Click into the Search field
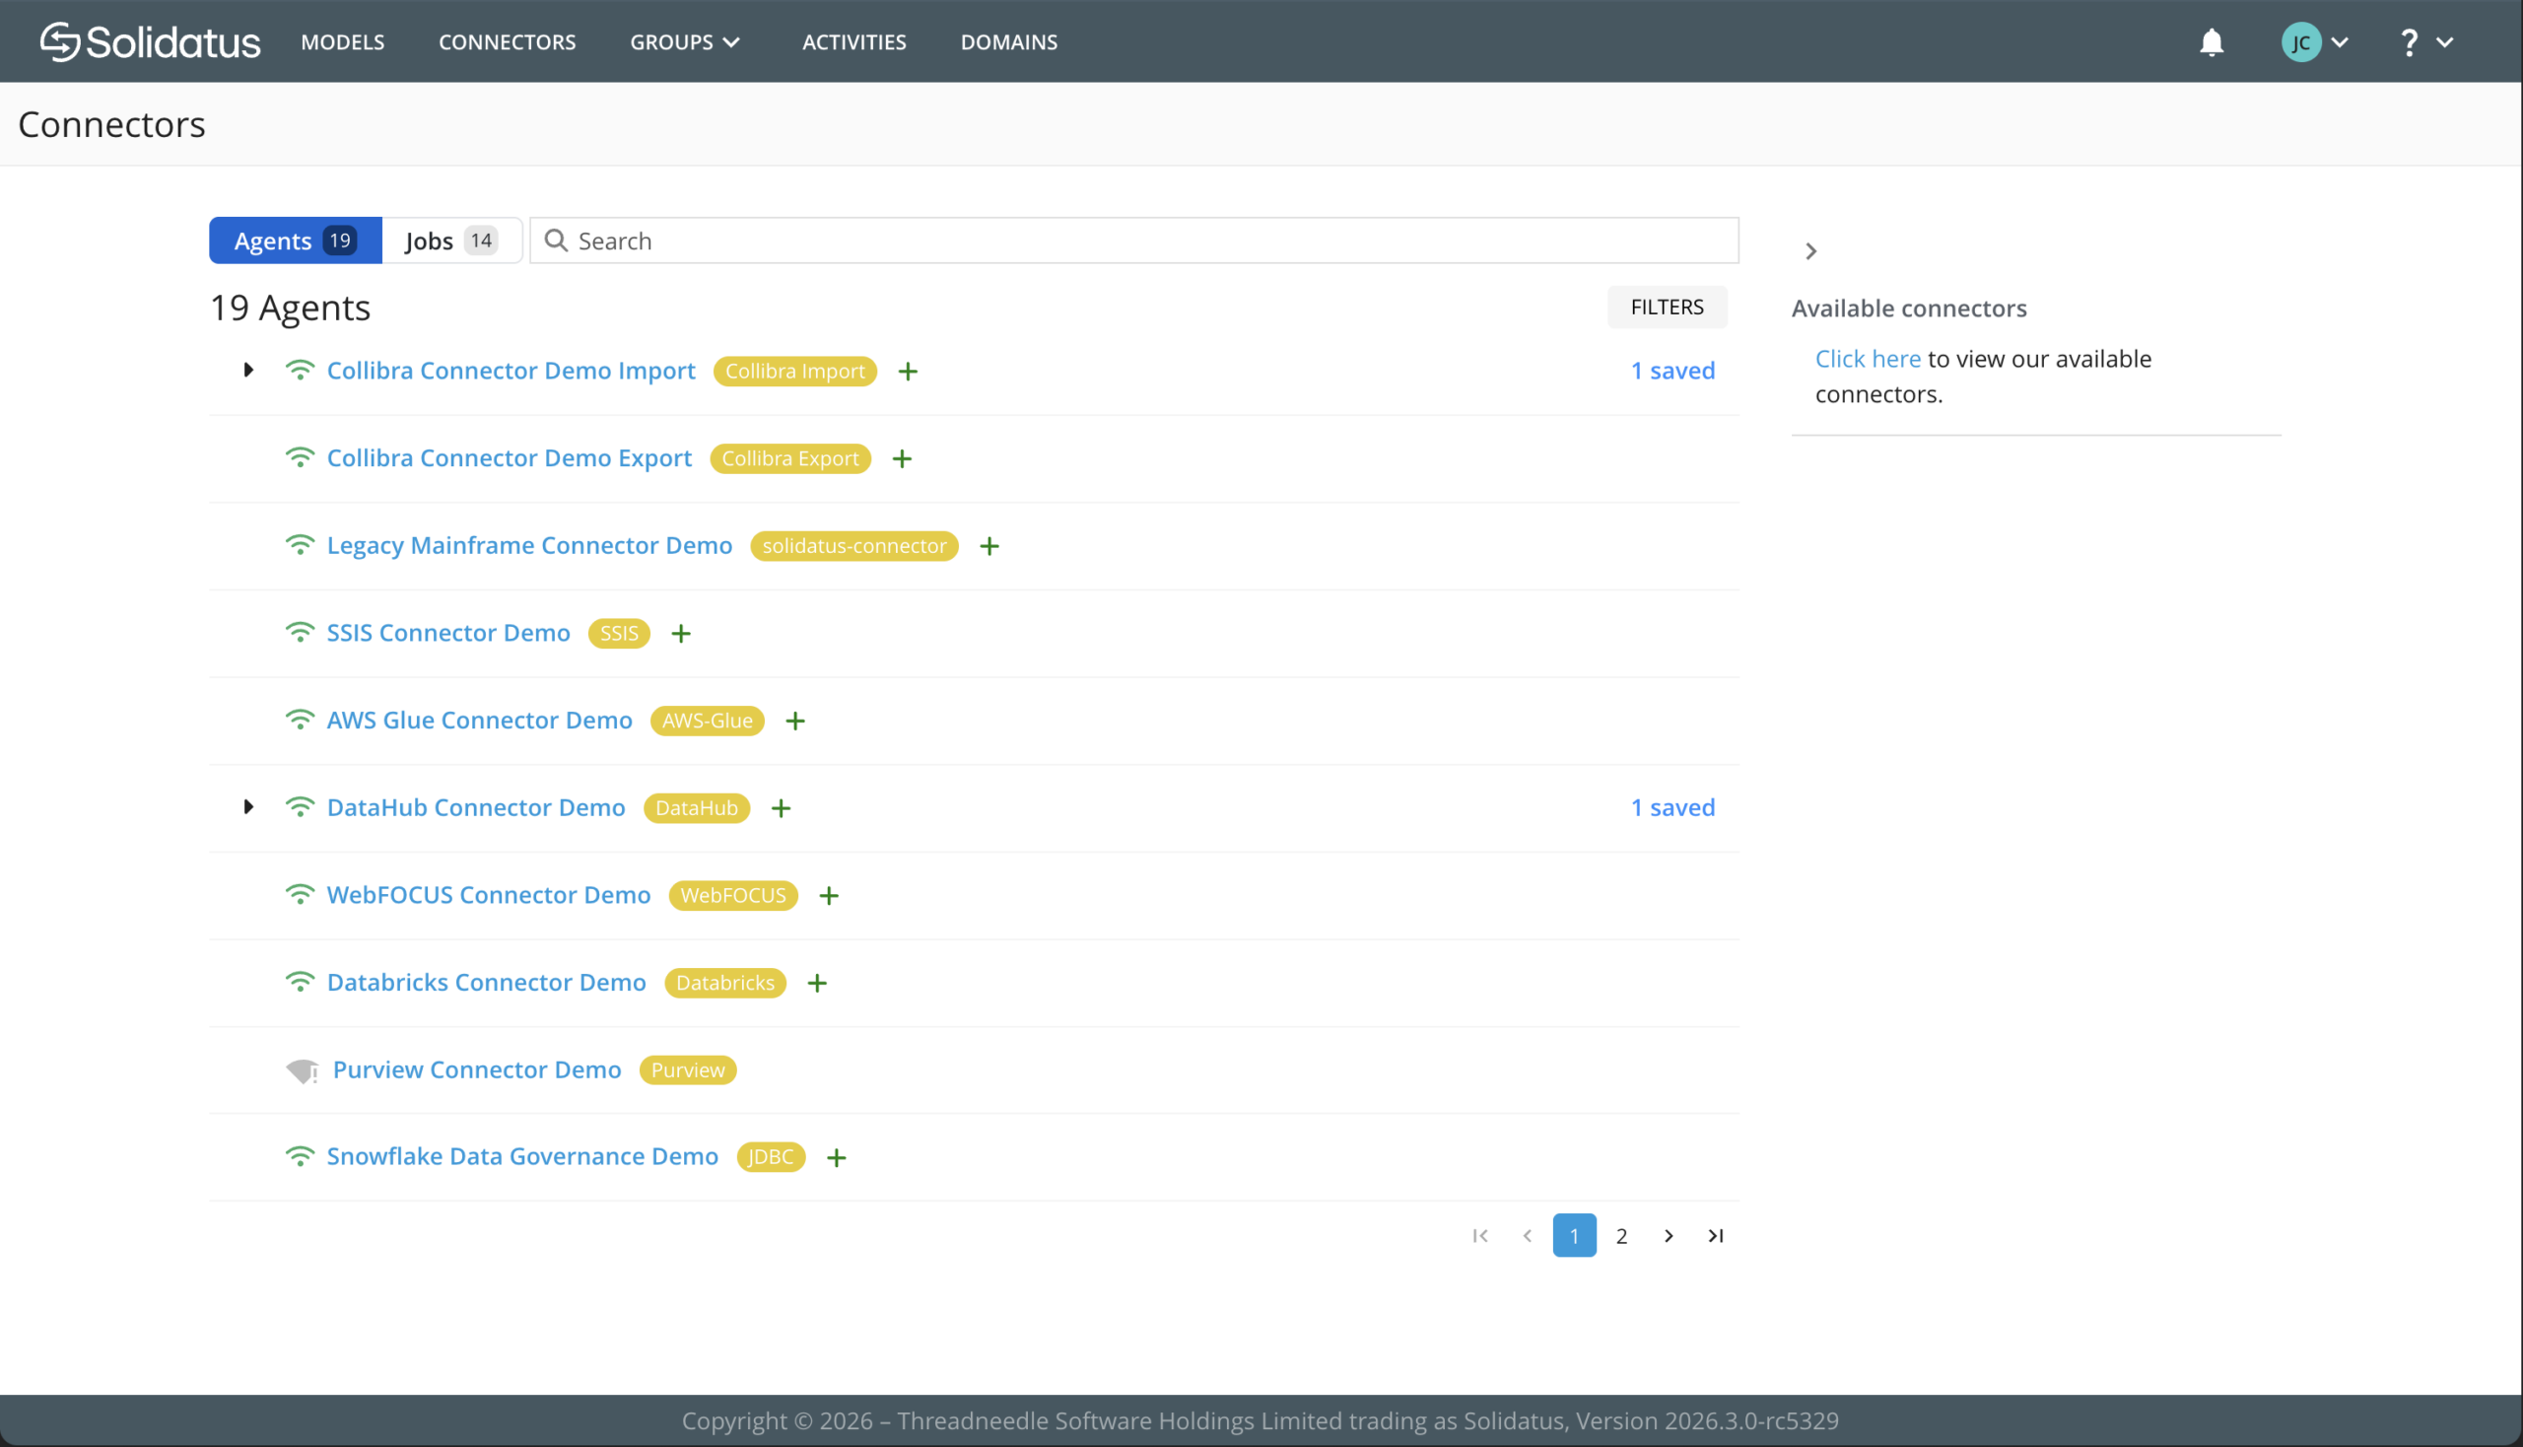Viewport: 2523px width, 1447px height. coord(1133,241)
